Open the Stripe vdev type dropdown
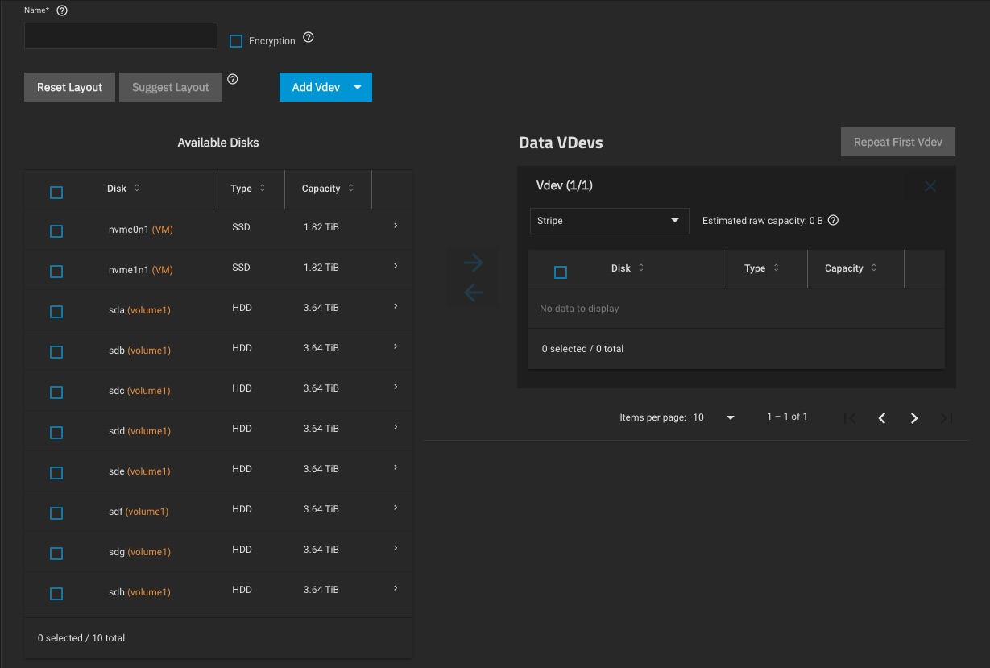This screenshot has height=668, width=990. [609, 221]
